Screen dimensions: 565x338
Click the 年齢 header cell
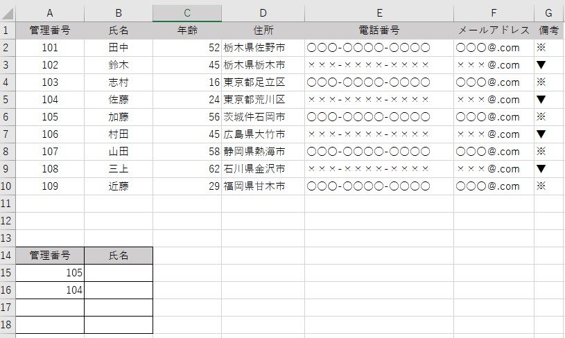coord(187,30)
